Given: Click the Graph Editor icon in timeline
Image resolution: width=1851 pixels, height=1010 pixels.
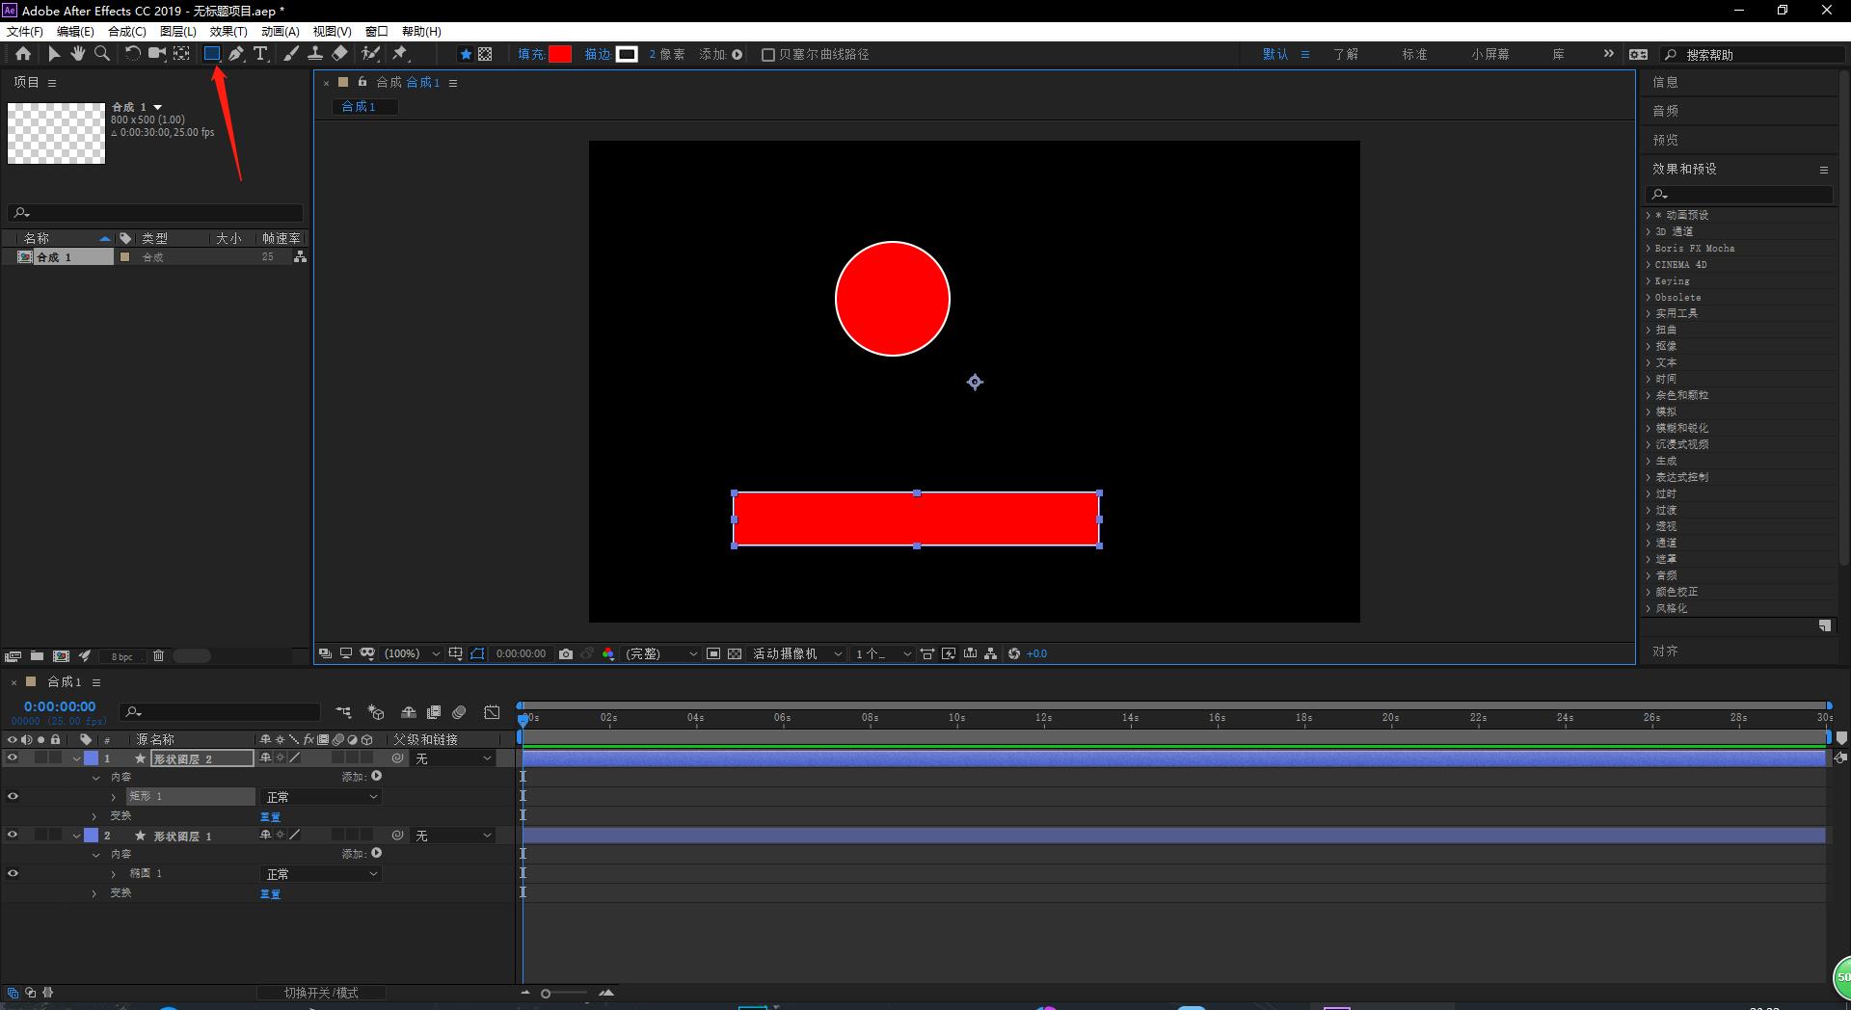Looking at the screenshot, I should pos(492,712).
